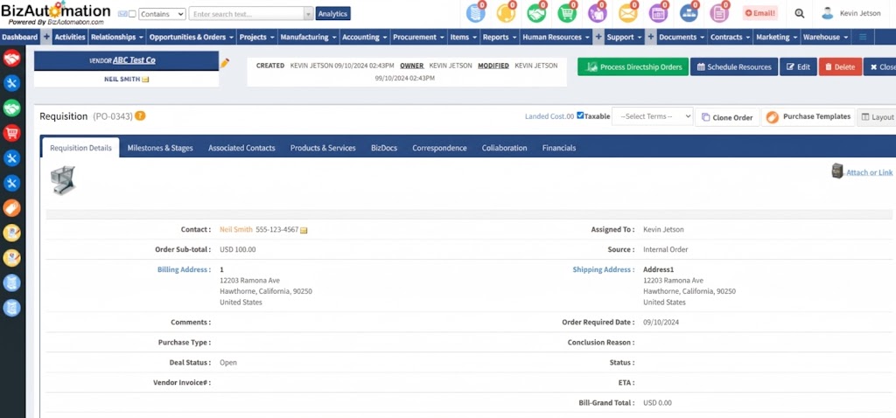
Task: Expand the Opportunities & Orders menu
Action: (192, 37)
